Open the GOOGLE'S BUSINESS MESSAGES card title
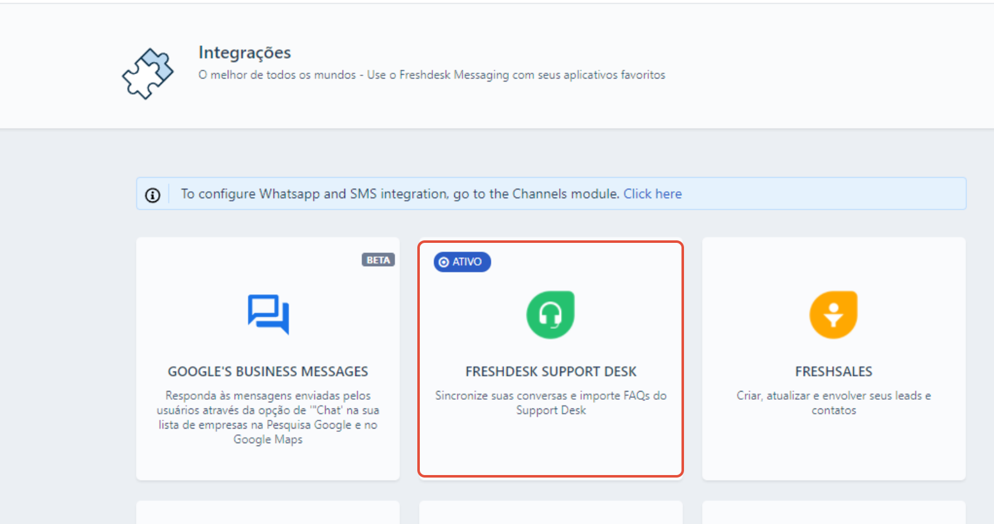Image resolution: width=994 pixels, height=524 pixels. (268, 372)
